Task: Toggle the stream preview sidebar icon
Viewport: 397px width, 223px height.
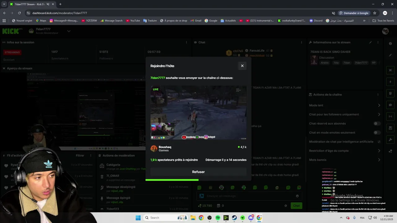Action: pos(390,70)
